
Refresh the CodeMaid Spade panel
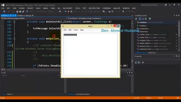pos(136,19)
